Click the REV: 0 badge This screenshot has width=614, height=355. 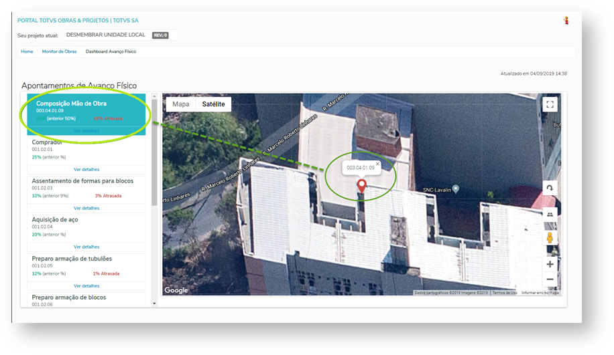(160, 35)
